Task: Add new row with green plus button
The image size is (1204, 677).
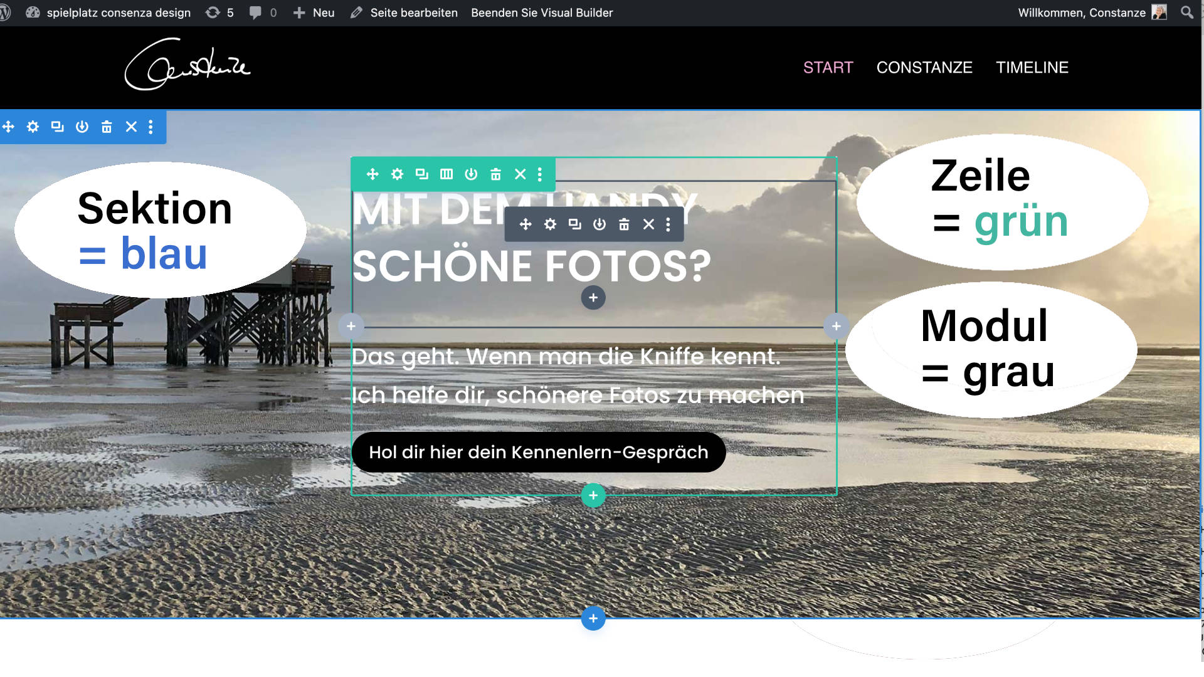Action: [593, 495]
